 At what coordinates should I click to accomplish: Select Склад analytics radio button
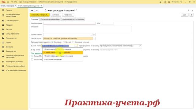(32, 56)
